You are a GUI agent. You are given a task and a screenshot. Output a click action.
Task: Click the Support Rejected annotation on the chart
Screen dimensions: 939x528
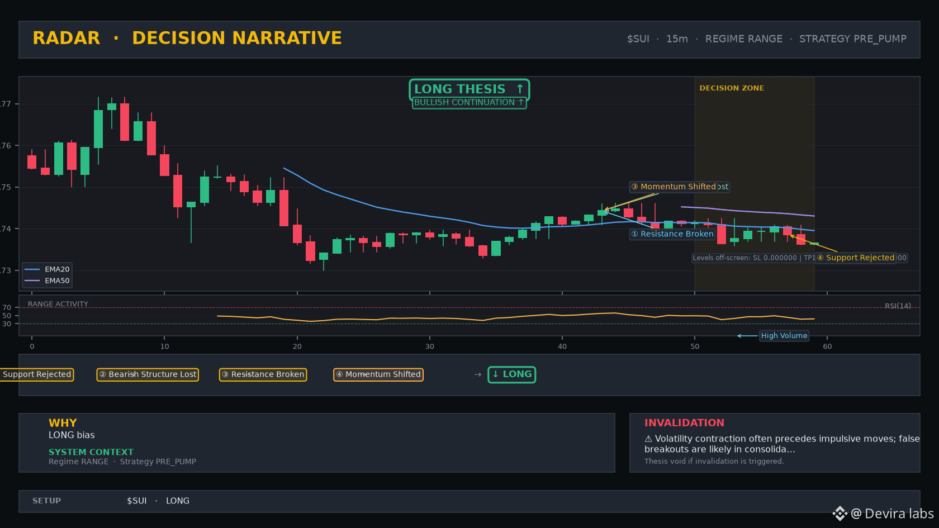point(856,258)
